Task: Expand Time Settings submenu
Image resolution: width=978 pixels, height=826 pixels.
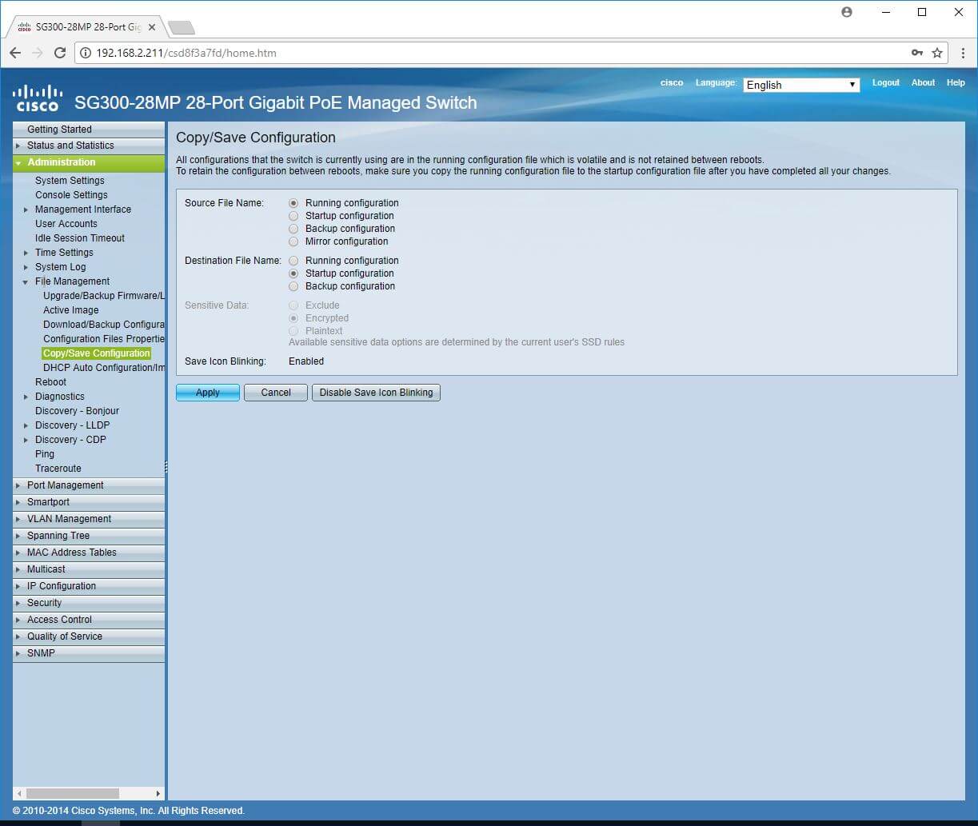Action: (26, 253)
